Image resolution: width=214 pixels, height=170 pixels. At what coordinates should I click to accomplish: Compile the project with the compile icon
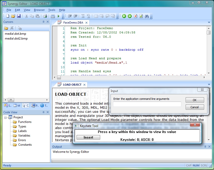(53, 16)
